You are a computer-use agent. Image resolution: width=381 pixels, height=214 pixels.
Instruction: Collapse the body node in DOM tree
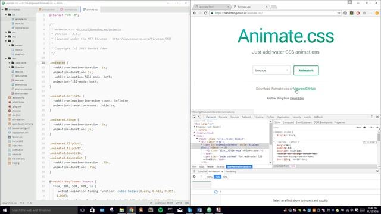[x=195, y=136]
